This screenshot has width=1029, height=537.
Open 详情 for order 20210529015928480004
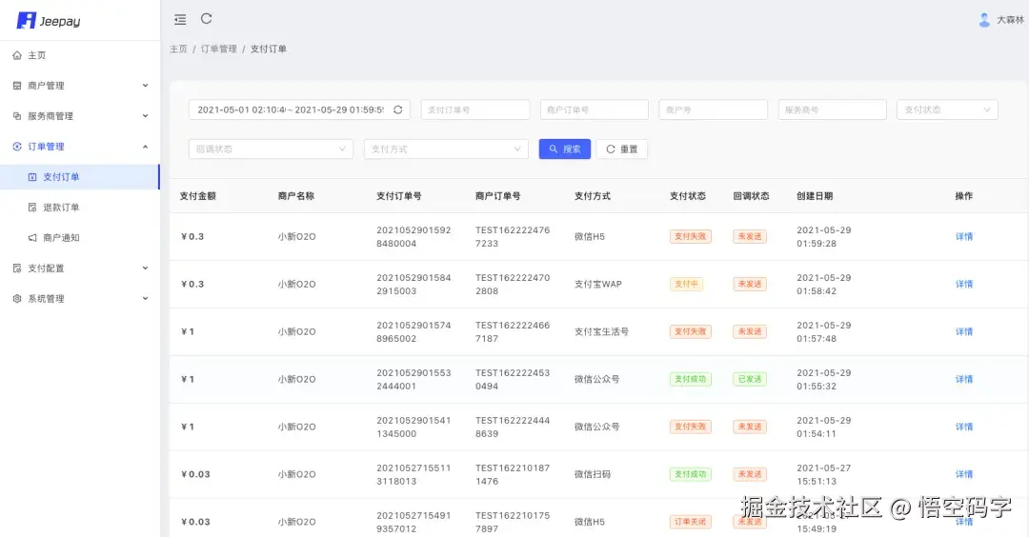click(x=964, y=237)
